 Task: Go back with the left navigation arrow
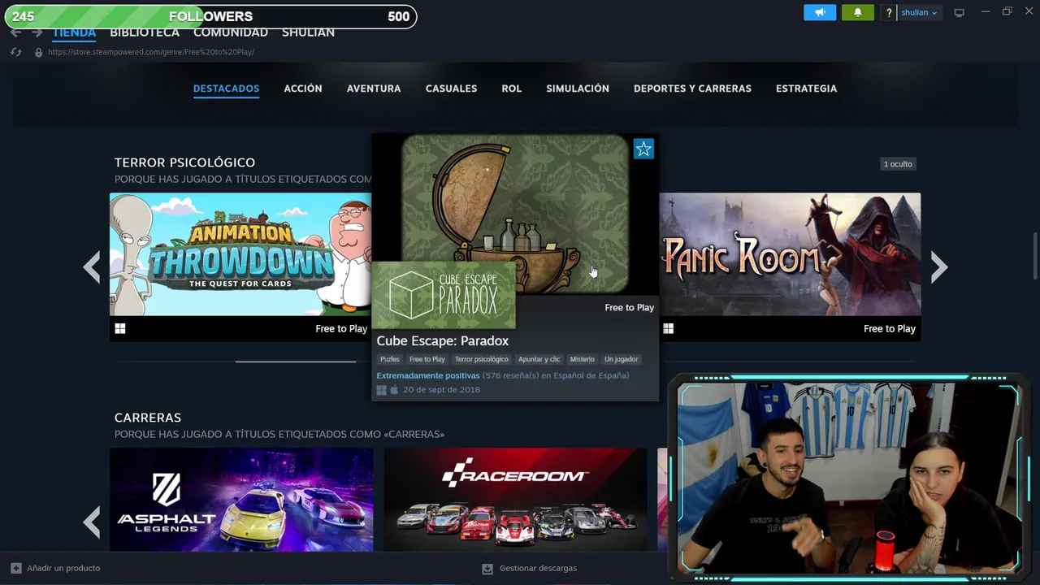15,32
